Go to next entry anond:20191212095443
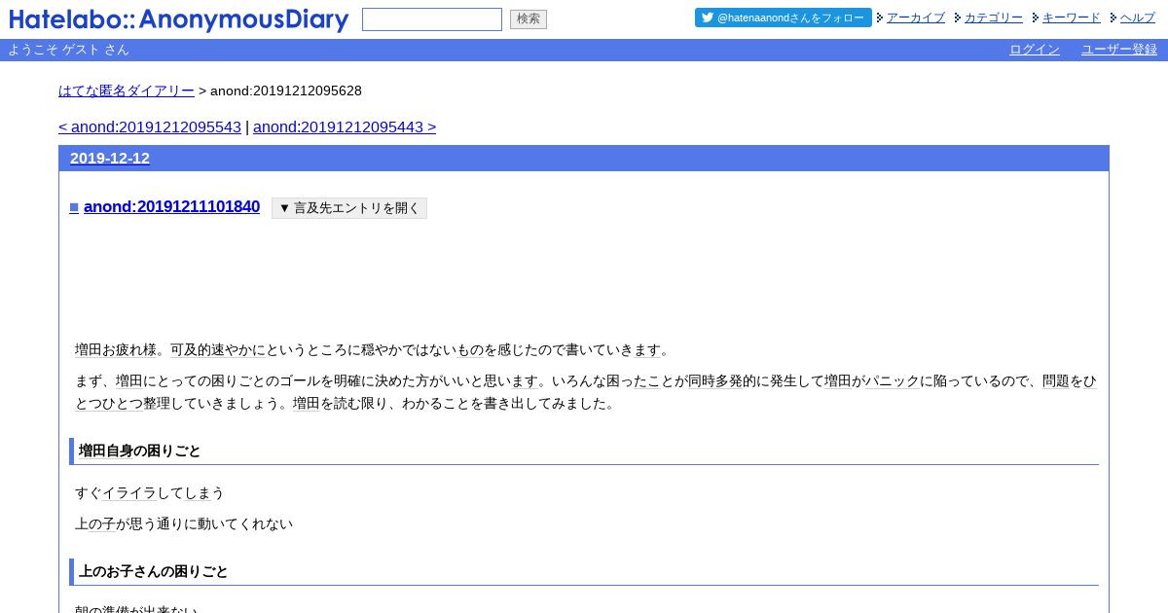 345,127
